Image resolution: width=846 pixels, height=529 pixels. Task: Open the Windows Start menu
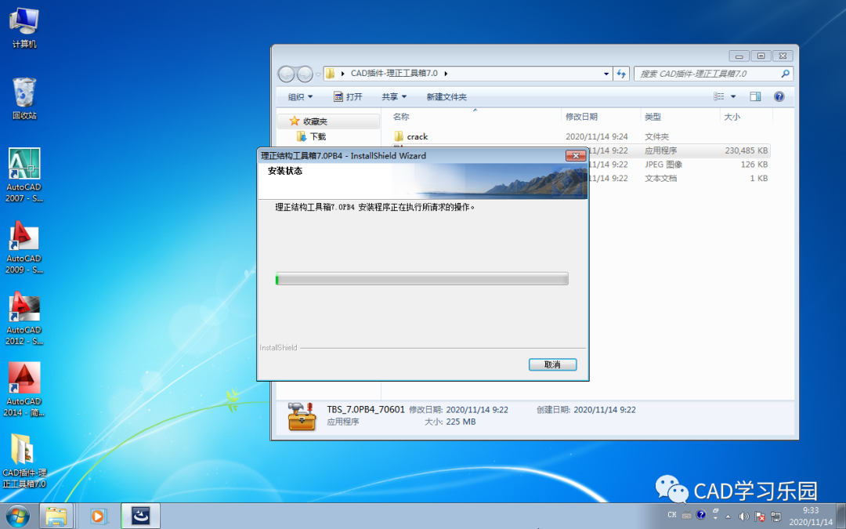click(17, 516)
